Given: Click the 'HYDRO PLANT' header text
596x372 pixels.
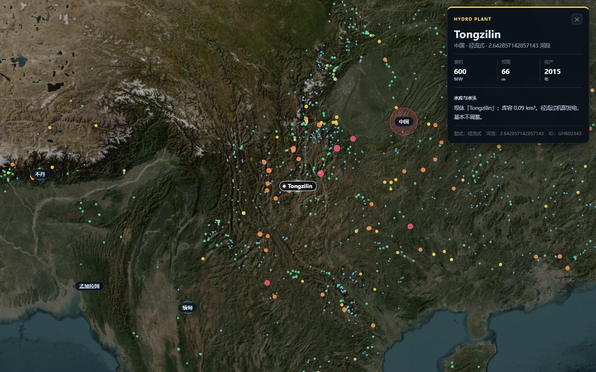Looking at the screenshot, I should point(473,19).
